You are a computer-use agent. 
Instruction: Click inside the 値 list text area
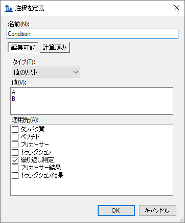coord(91,101)
